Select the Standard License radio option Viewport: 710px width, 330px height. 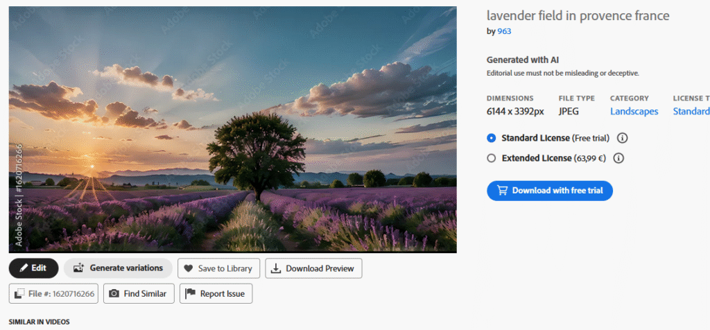pyautogui.click(x=492, y=138)
